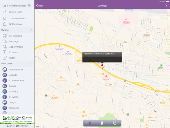Select Notifications menu item
170x128 pixels.
click(x=17, y=24)
